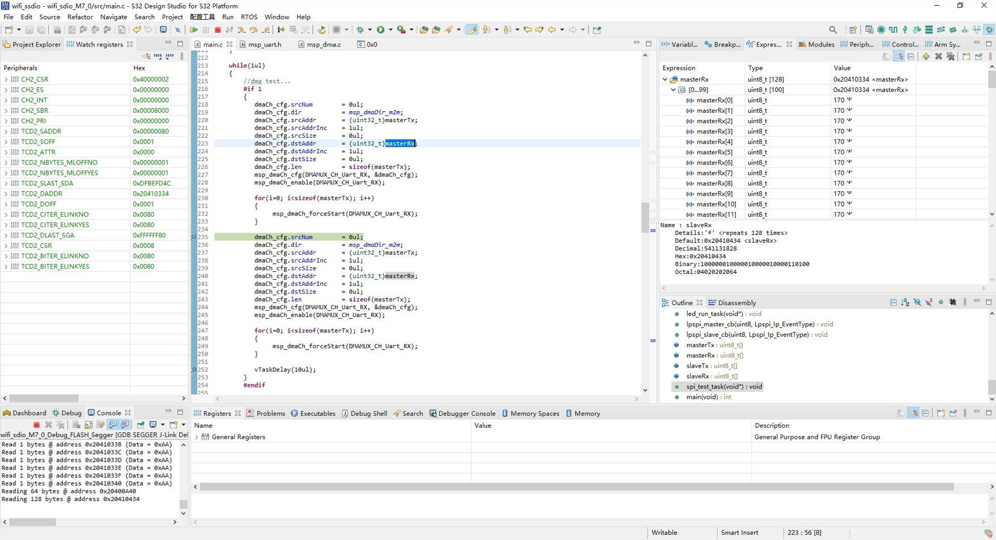Click the red Terminate debug icon

pyautogui.click(x=219, y=29)
